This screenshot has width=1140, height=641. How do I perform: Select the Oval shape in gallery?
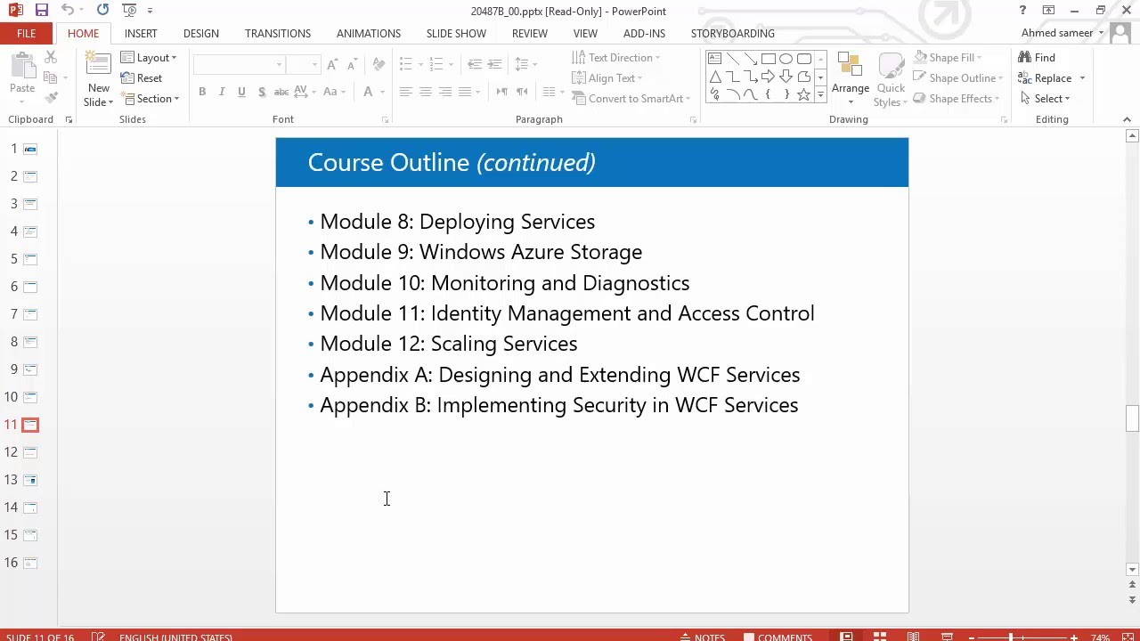[786, 59]
